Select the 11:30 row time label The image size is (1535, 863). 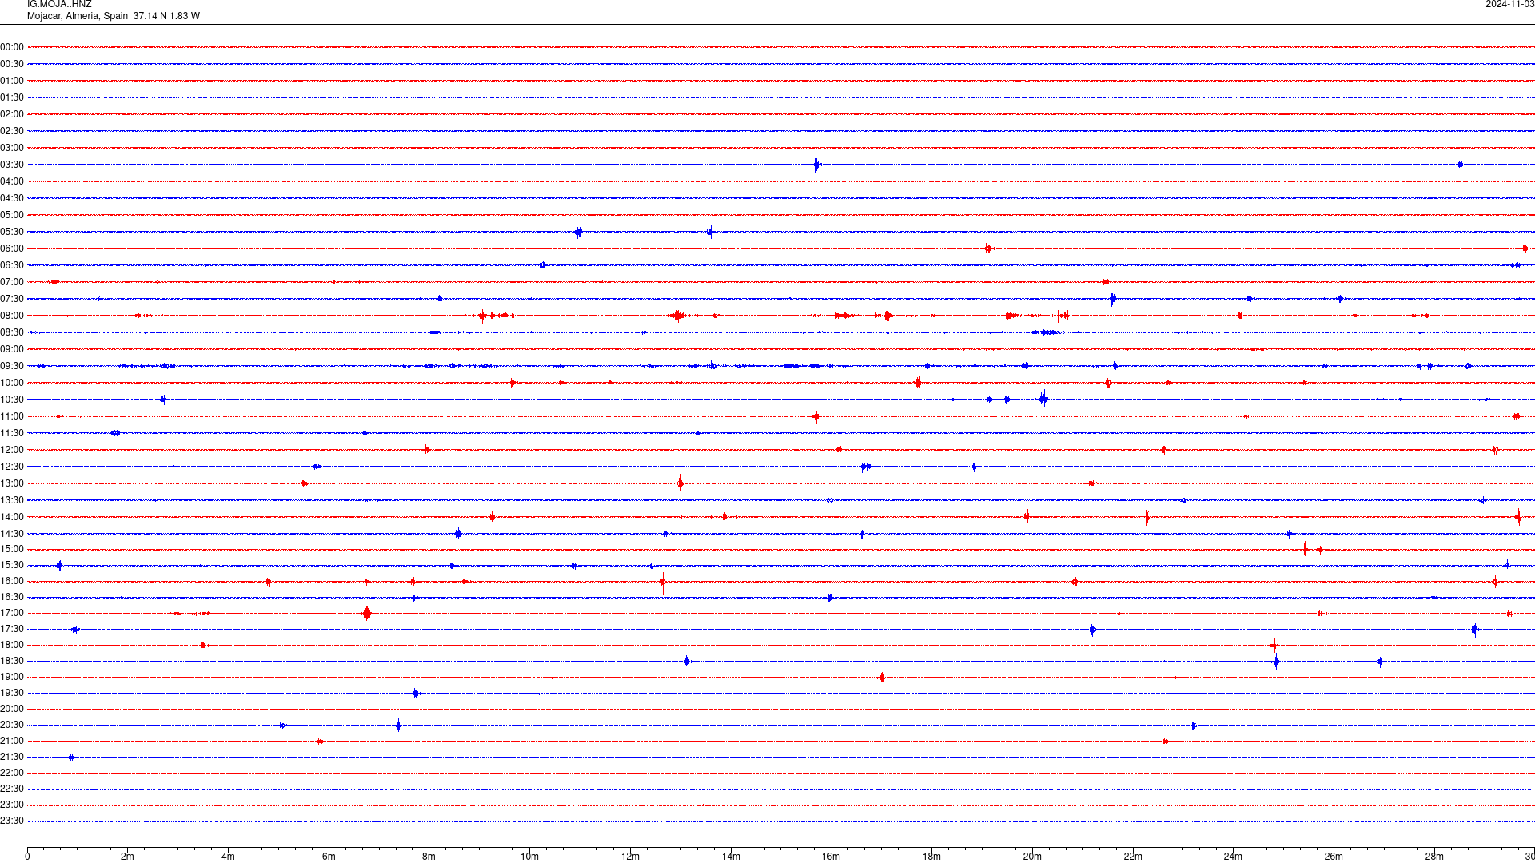point(12,433)
